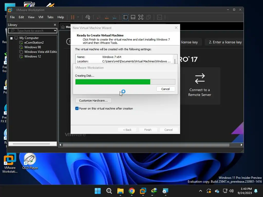Click the Unity mode toolbar icon
The width and height of the screenshot is (263, 197).
[x=148, y=17]
